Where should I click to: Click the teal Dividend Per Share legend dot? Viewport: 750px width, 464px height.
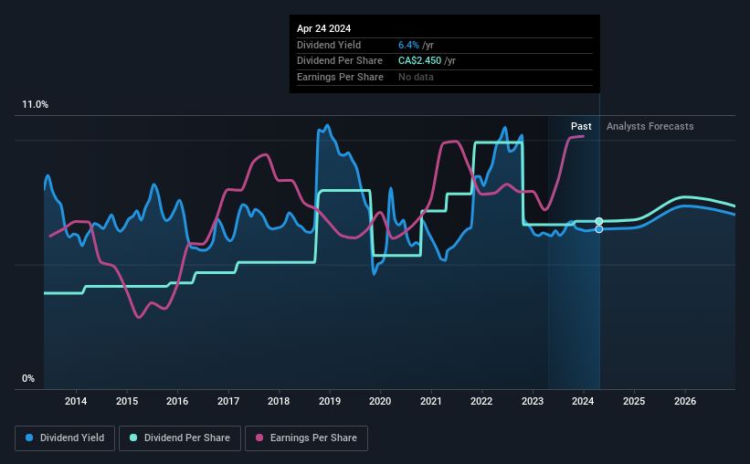[x=133, y=438]
